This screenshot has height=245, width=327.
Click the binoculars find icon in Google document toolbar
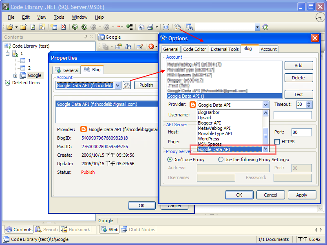pos(128,47)
